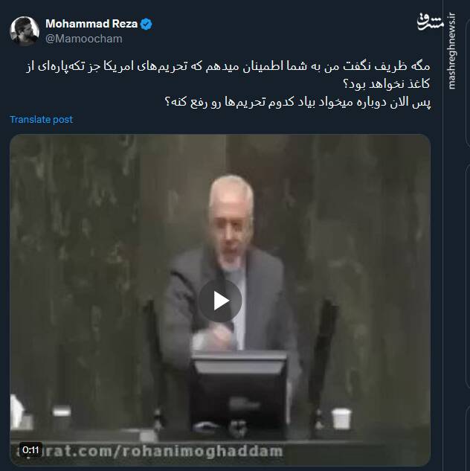Select the tweet's second line ending with a question mark
Screen dimensions: 470x471
pos(387,84)
